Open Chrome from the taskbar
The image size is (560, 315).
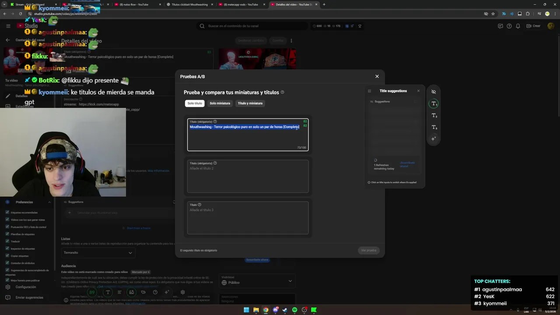(266, 310)
